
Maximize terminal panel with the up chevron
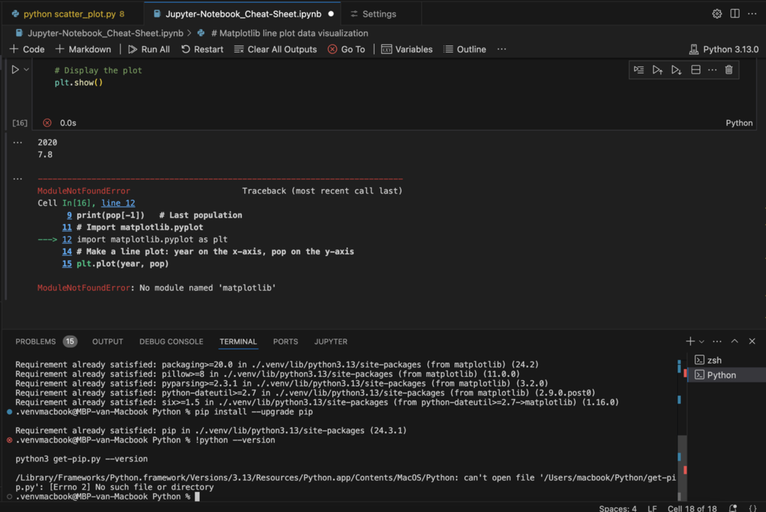point(735,341)
